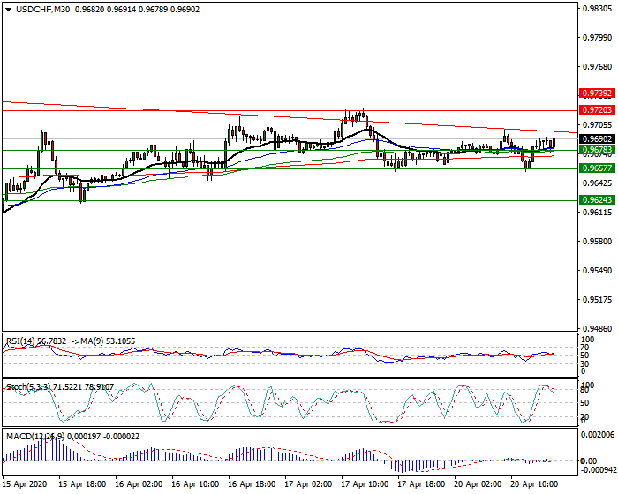Click the 20 Apr 10:00 time label

point(535,483)
